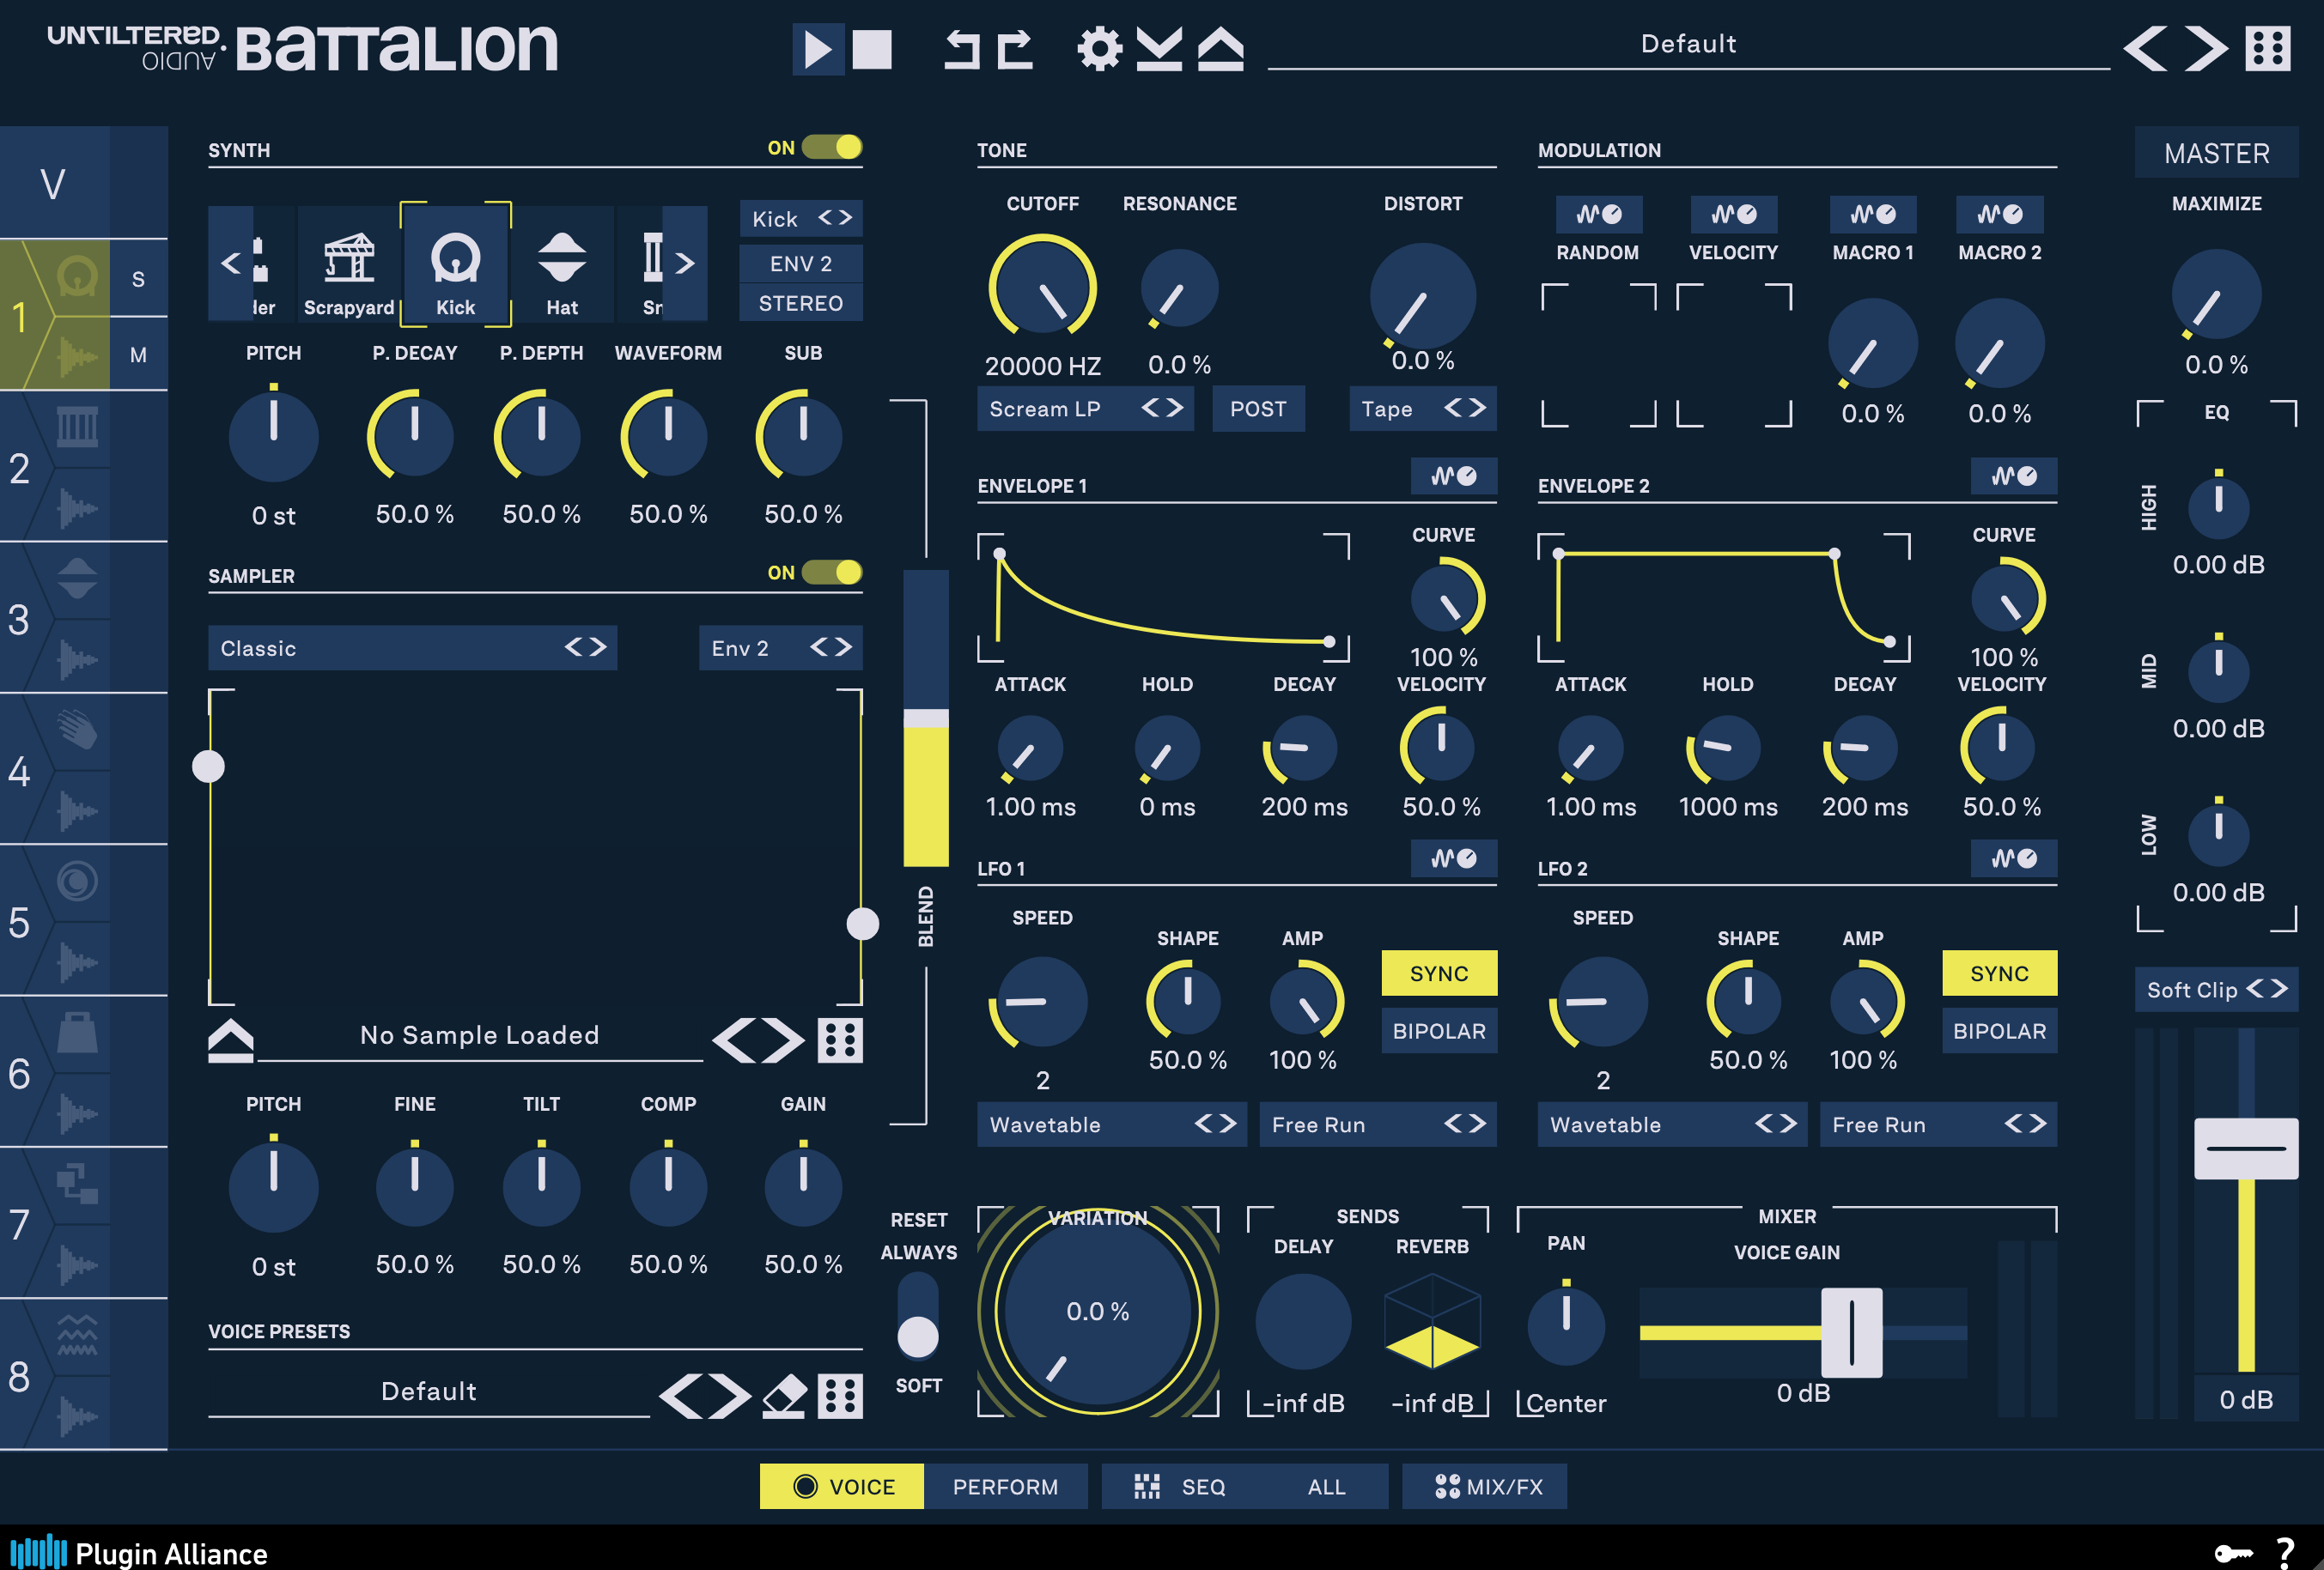Click the POST filter button
Viewport: 2324px width, 1570px height.
tap(1257, 409)
